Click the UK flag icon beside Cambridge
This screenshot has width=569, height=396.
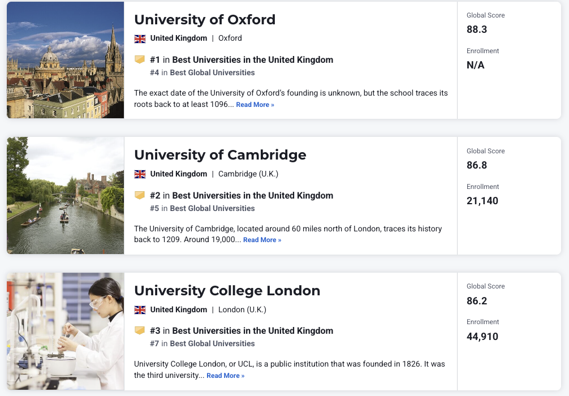pyautogui.click(x=140, y=174)
